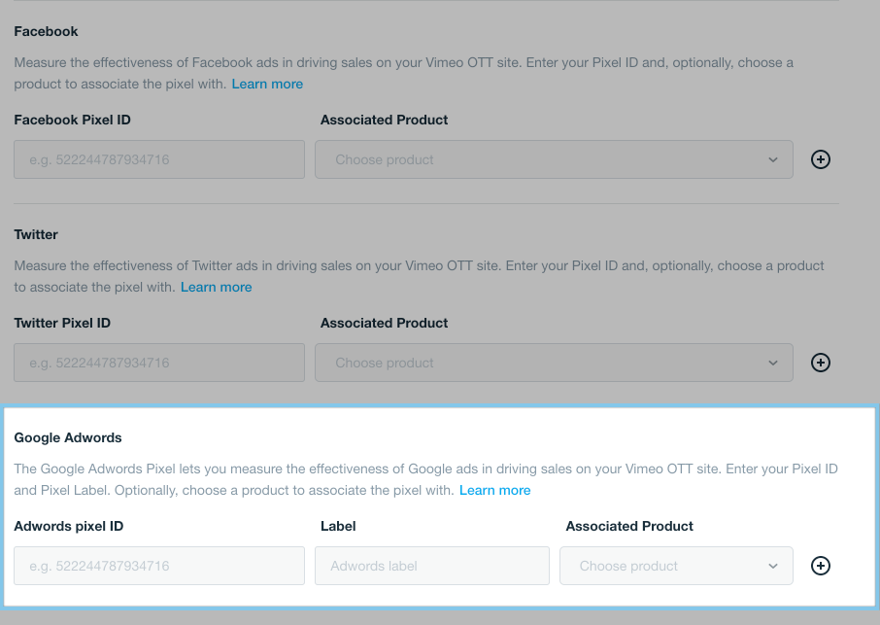Screen dimensions: 880x625
Task: Open Facebook's Choose product dropdown
Action: [554, 159]
